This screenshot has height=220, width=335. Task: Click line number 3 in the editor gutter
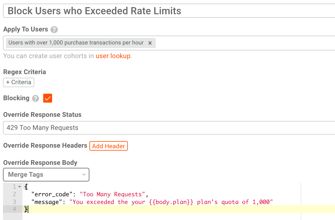coord(14,202)
